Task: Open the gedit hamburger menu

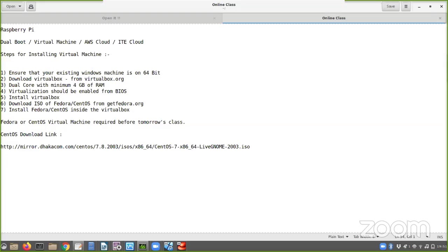Action: [406, 6]
